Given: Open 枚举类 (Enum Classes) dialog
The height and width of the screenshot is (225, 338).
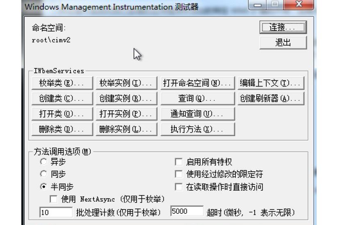Looking at the screenshot, I should coord(62,83).
